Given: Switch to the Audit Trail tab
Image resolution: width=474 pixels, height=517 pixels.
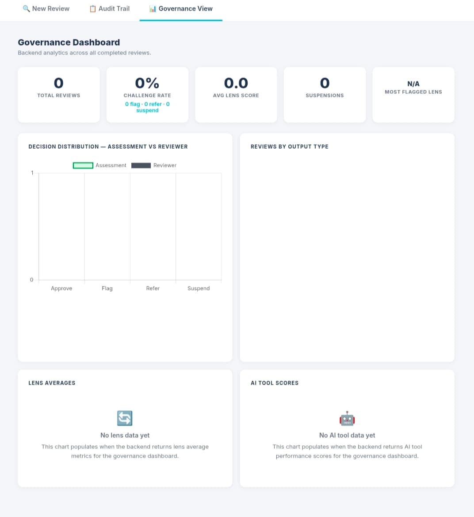Looking at the screenshot, I should [x=109, y=9].
